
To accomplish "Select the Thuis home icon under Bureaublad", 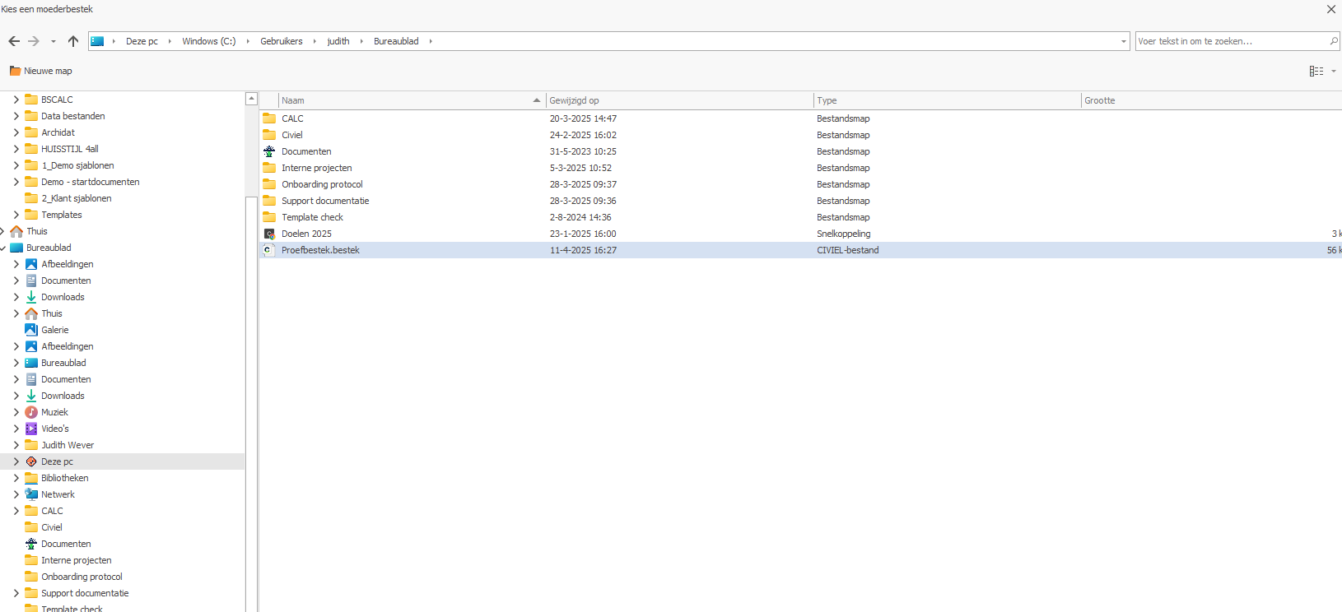I will pos(31,313).
